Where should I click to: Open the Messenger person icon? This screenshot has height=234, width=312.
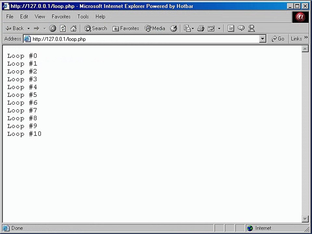[252, 29]
